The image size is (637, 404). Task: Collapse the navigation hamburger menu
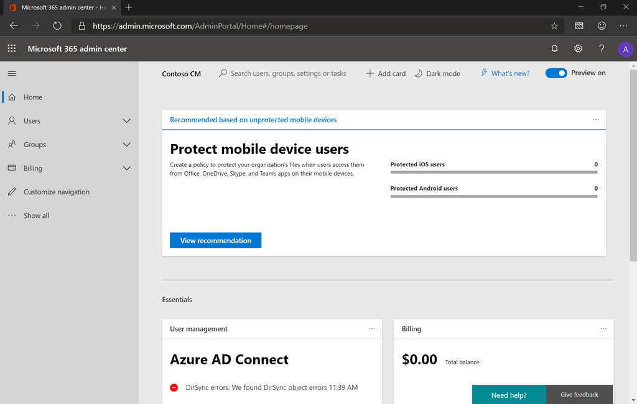tap(12, 73)
